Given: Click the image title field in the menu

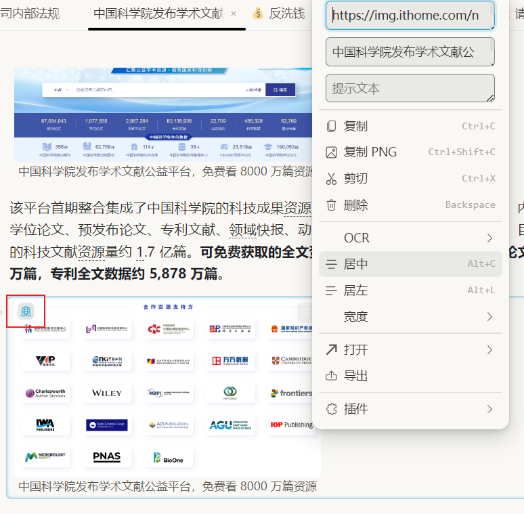Looking at the screenshot, I should [409, 52].
